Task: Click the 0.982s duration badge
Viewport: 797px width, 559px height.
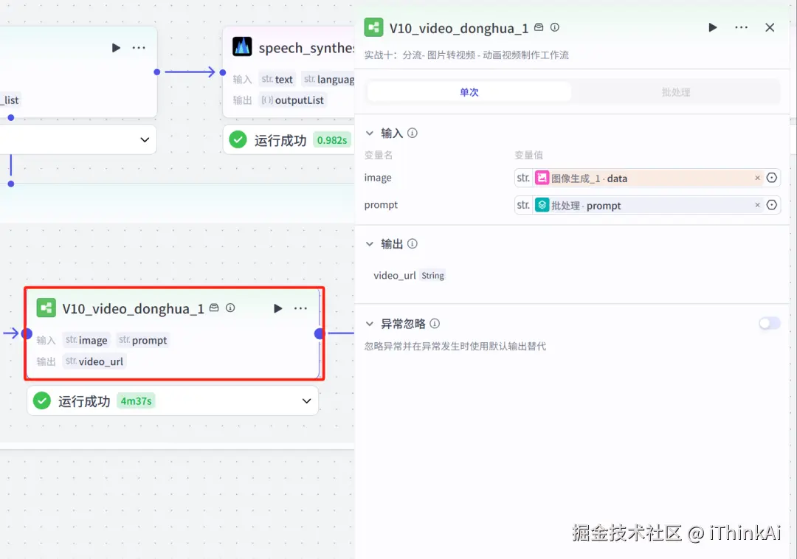Action: [x=331, y=139]
